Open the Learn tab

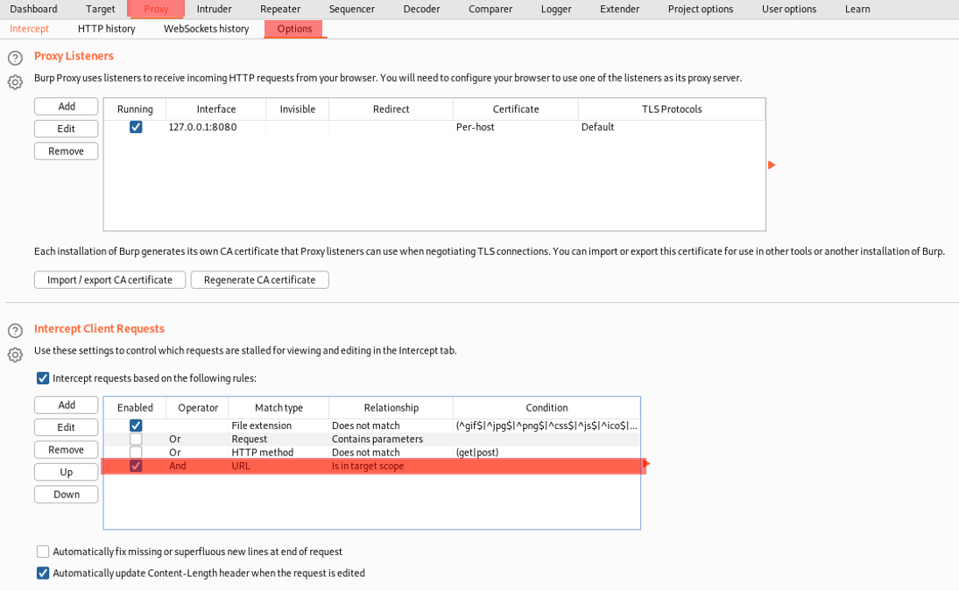[857, 9]
